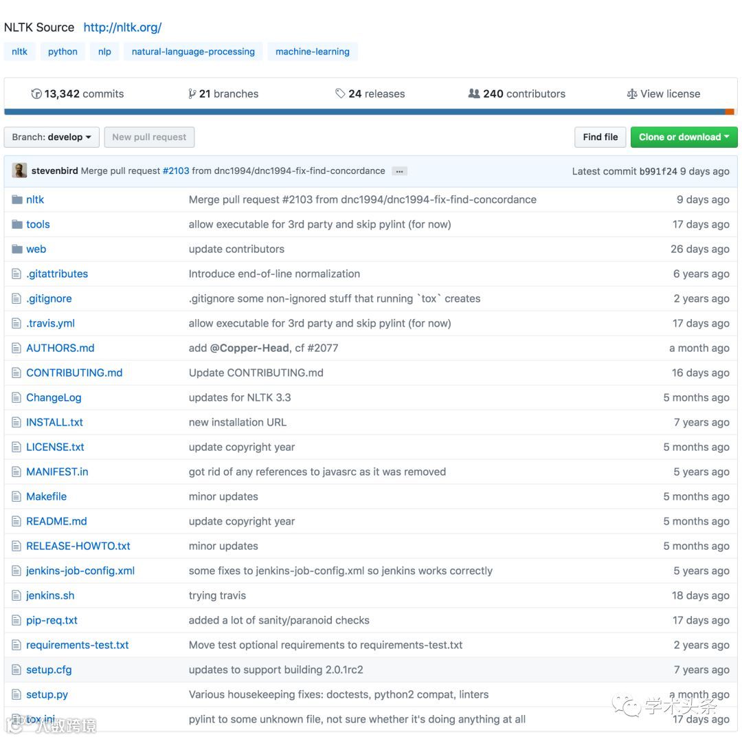
Task: Click the Find file button
Action: 600,137
